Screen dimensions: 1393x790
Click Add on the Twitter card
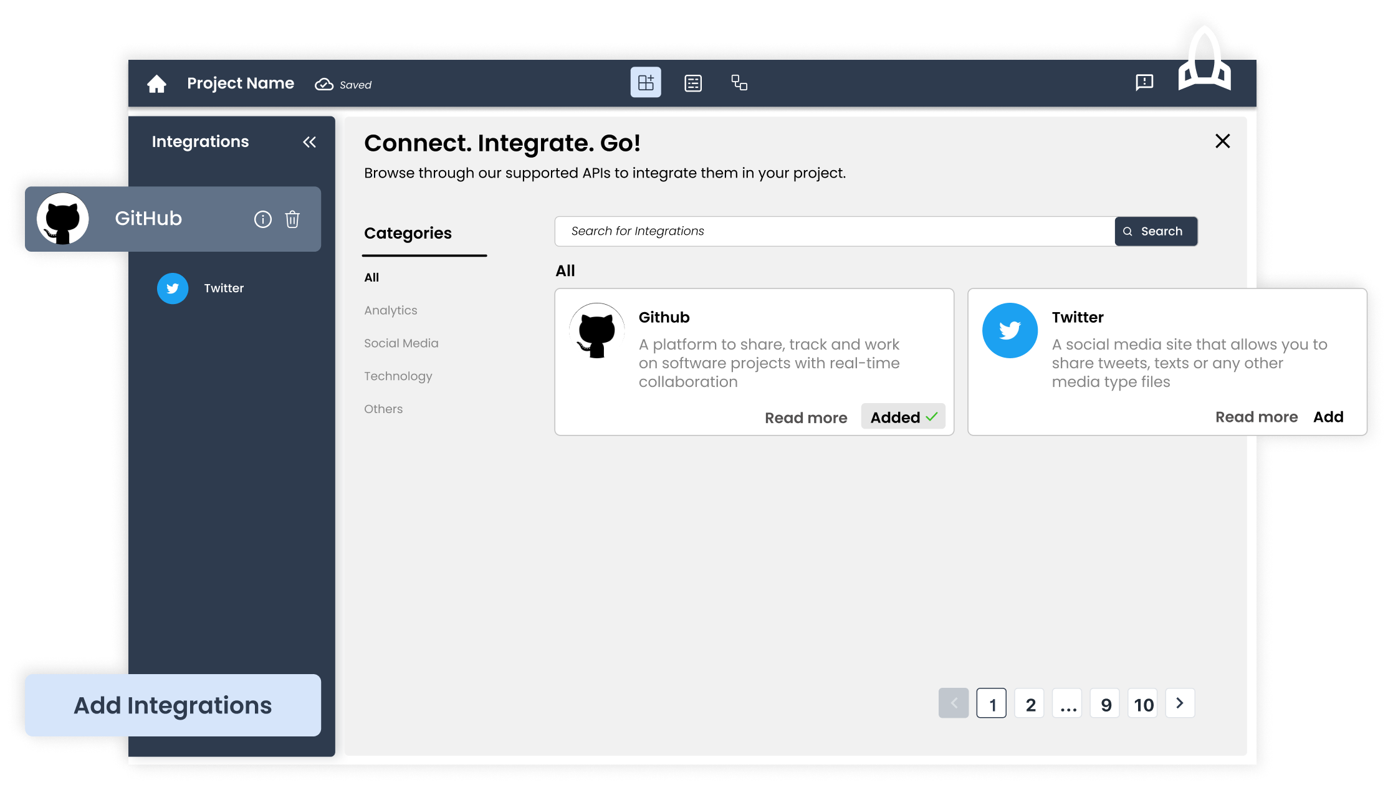(x=1328, y=417)
